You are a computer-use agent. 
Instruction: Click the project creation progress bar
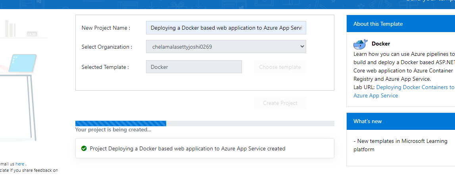click(205, 123)
